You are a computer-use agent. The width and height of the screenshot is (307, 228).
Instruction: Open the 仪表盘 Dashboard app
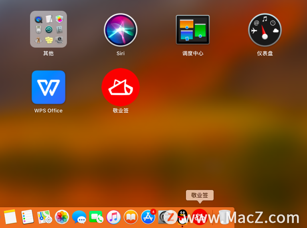click(x=265, y=30)
